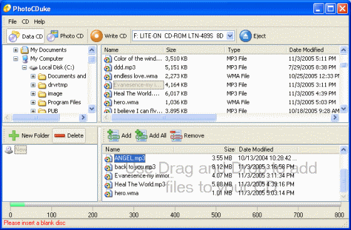Sort source files by Date Modified column
The width and height of the screenshot is (351, 230).
[313, 50]
